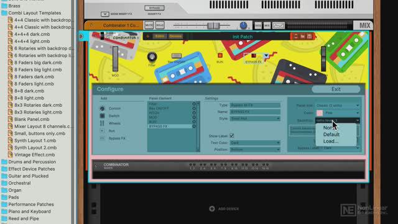
Task: Click the patch up/down selector arrows
Action: pos(296,37)
